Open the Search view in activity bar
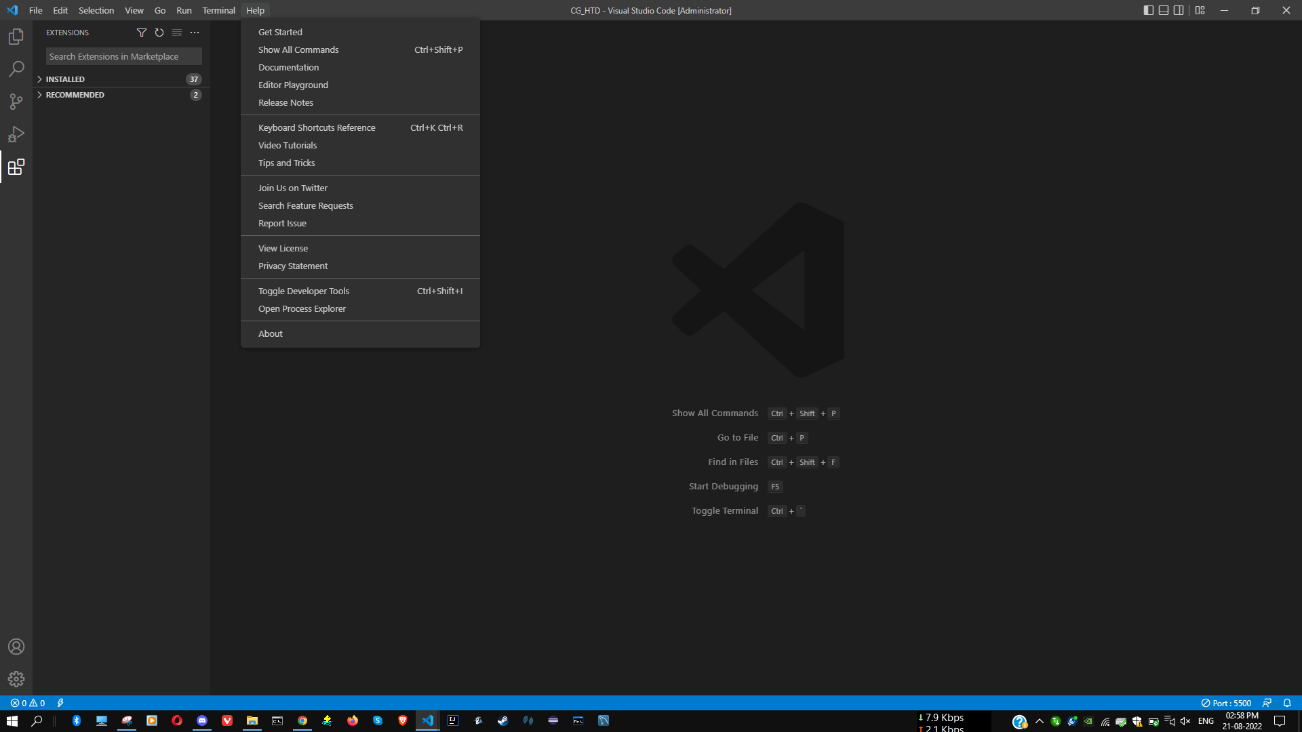Viewport: 1302px width, 732px height. pyautogui.click(x=16, y=69)
